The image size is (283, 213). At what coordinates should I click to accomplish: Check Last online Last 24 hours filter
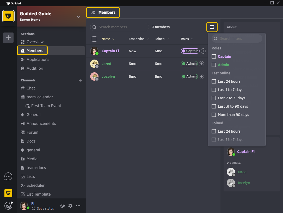coord(214,81)
